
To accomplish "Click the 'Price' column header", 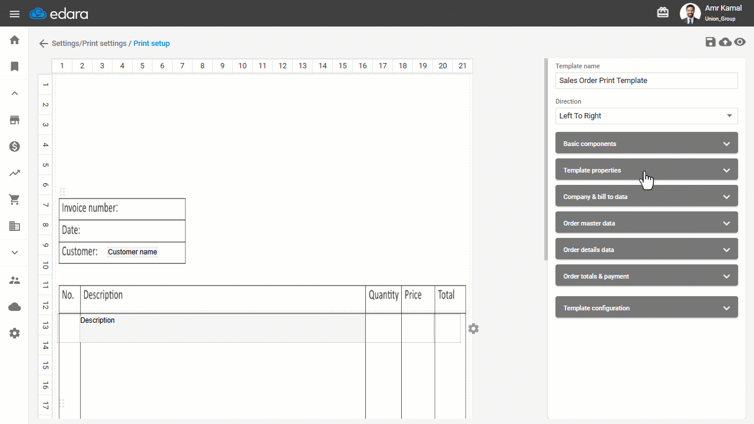I will [x=413, y=295].
